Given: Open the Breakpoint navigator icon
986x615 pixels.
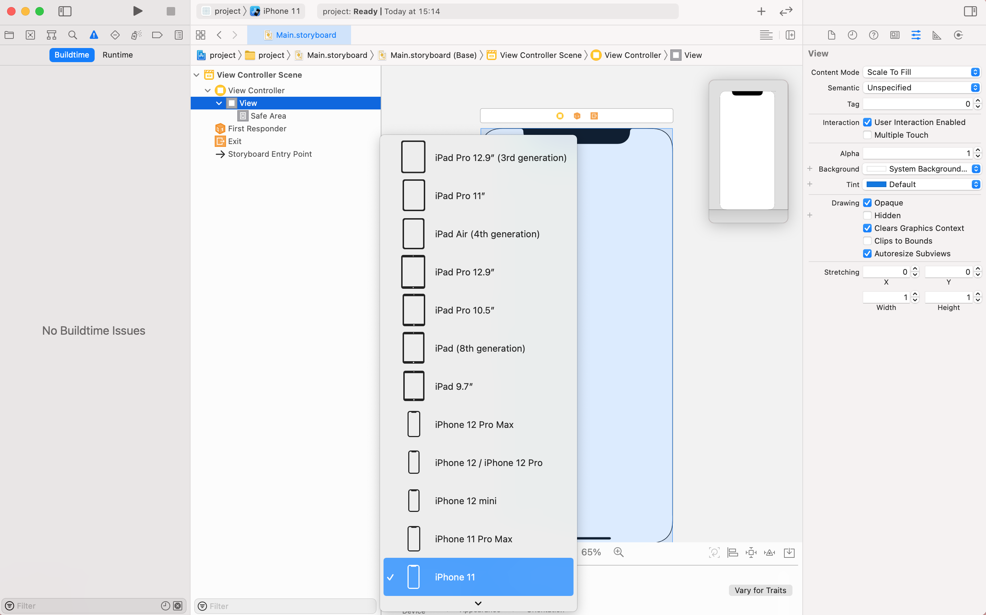Looking at the screenshot, I should coord(157,35).
